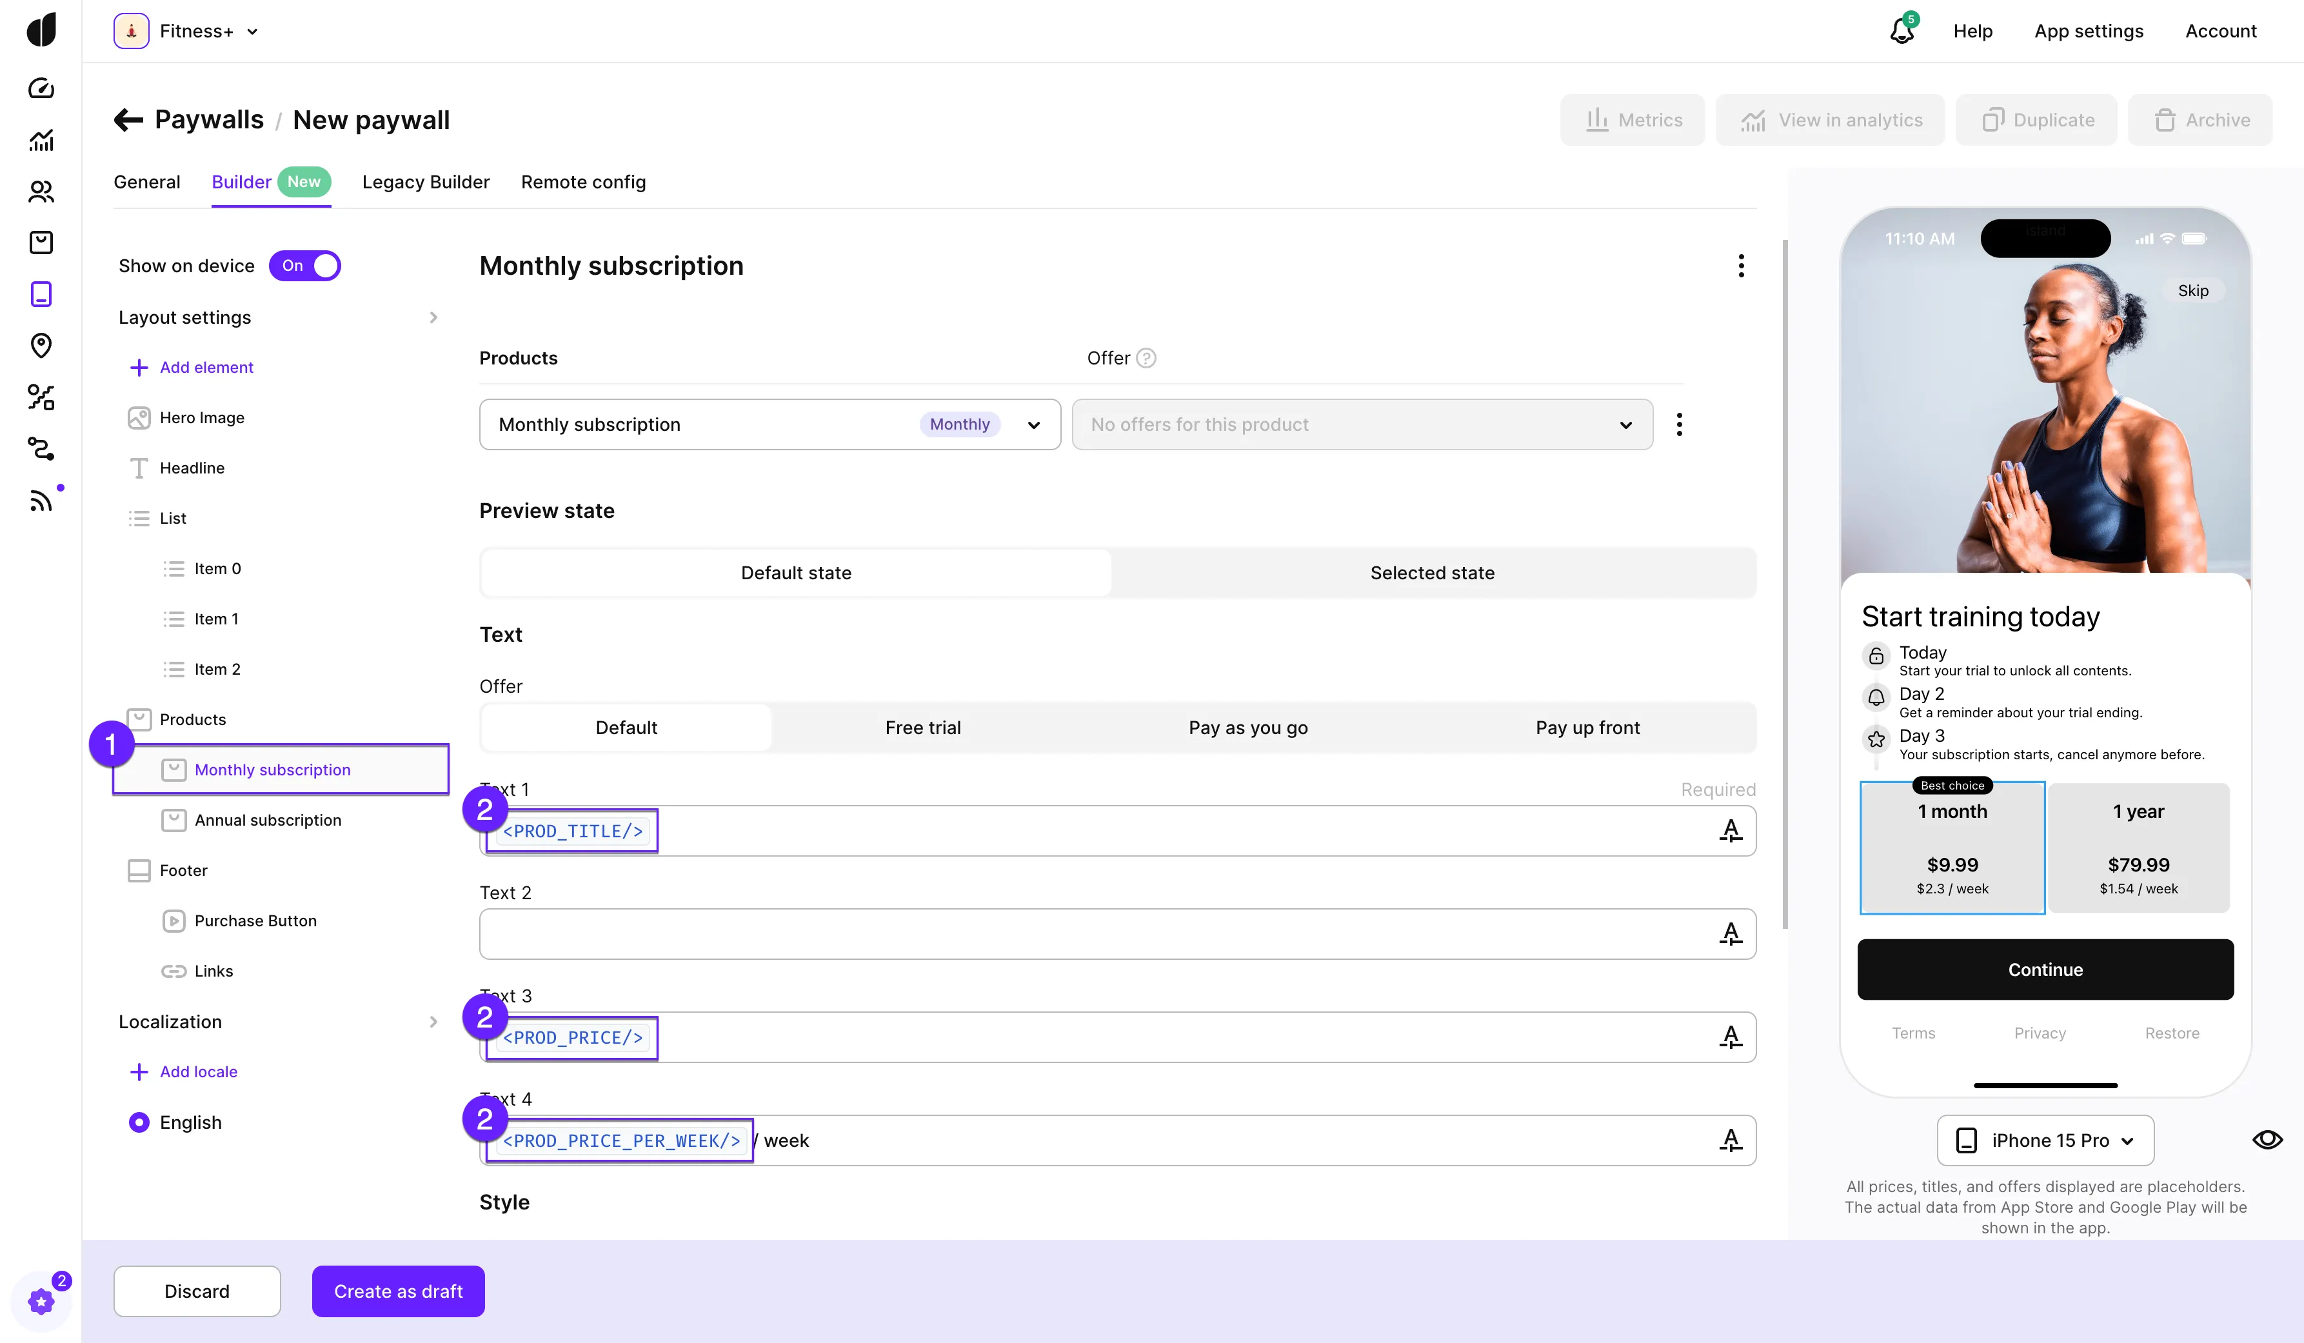Click the text style icon in Text 1
The width and height of the screenshot is (2304, 1343).
click(x=1730, y=831)
